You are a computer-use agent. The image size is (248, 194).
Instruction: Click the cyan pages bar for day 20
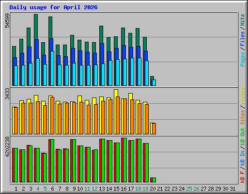[154, 82]
